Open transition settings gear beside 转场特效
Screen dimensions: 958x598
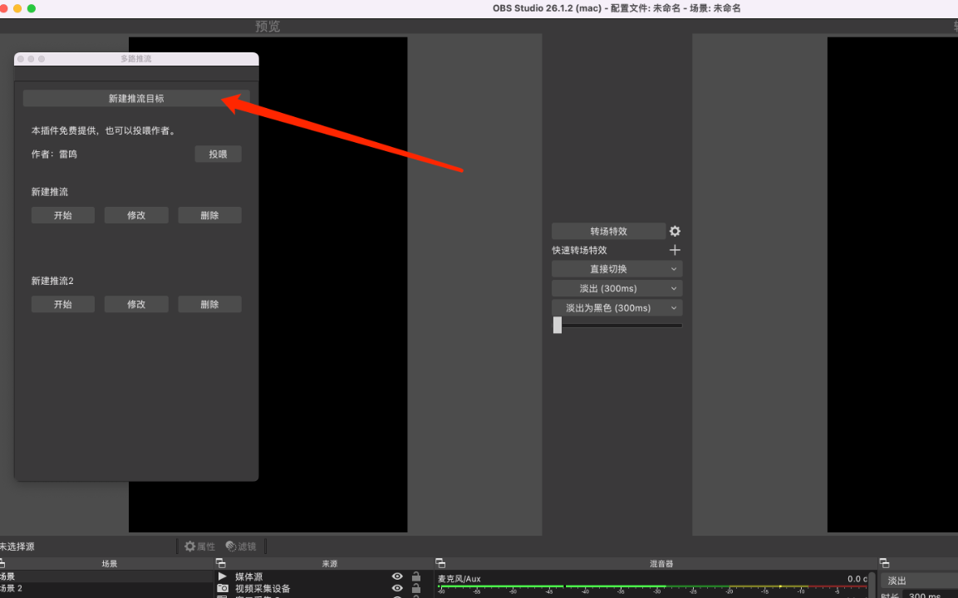675,231
